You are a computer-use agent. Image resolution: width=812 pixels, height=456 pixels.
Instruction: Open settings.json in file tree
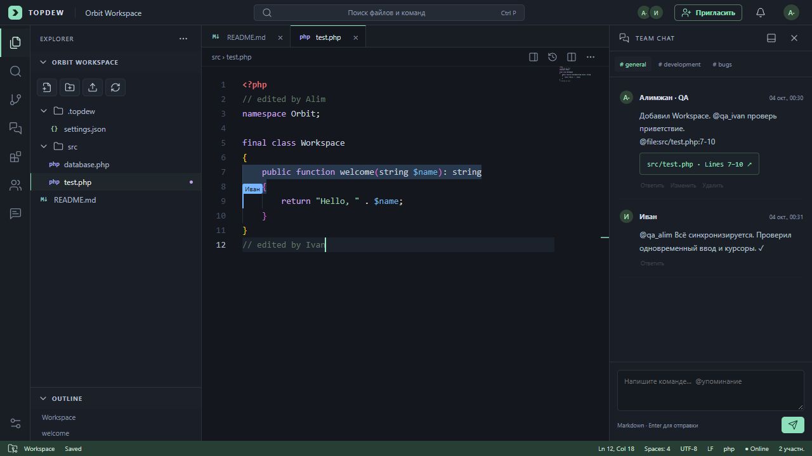[x=115, y=129]
